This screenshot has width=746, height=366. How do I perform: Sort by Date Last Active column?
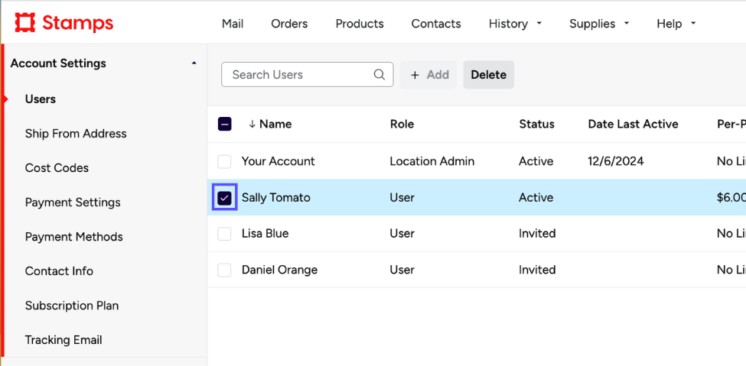pos(633,124)
